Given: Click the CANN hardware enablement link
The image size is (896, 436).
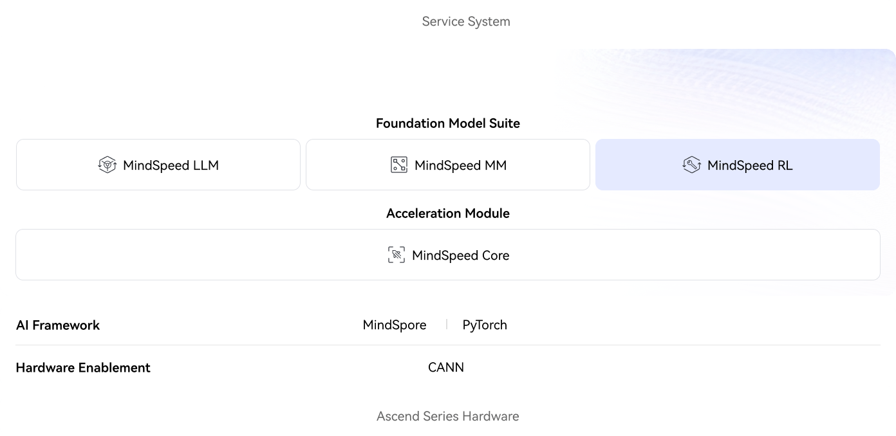Looking at the screenshot, I should [446, 367].
